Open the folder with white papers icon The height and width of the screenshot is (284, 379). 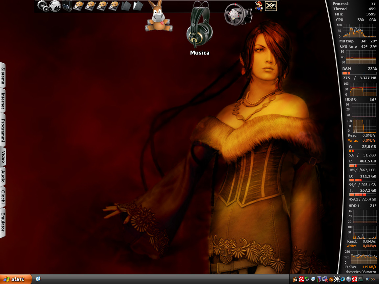tap(138, 6)
